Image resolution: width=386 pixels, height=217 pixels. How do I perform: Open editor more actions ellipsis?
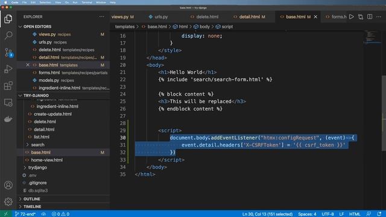coord(379,17)
